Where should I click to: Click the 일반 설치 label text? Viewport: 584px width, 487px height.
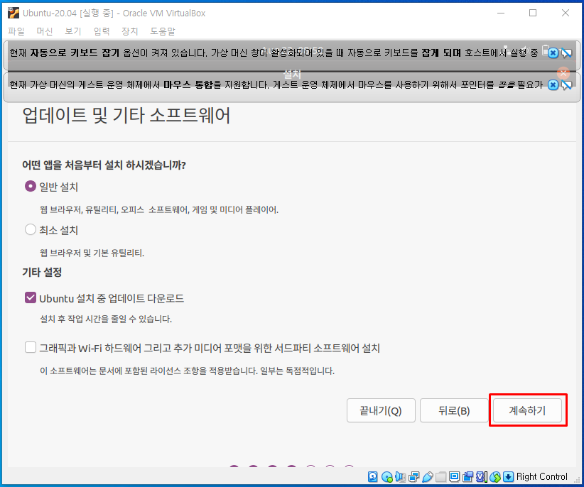click(59, 187)
